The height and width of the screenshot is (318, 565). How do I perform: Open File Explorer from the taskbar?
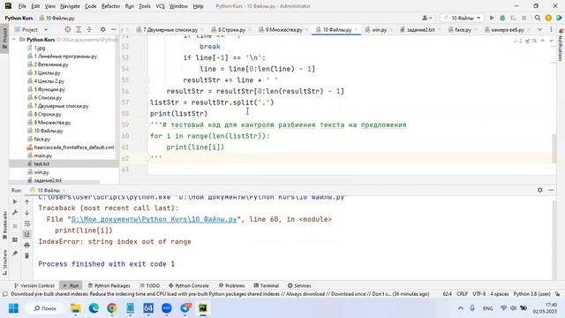click(x=76, y=308)
